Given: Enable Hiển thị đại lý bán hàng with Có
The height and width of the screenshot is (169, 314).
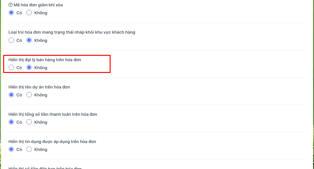Looking at the screenshot, I should [11, 68].
